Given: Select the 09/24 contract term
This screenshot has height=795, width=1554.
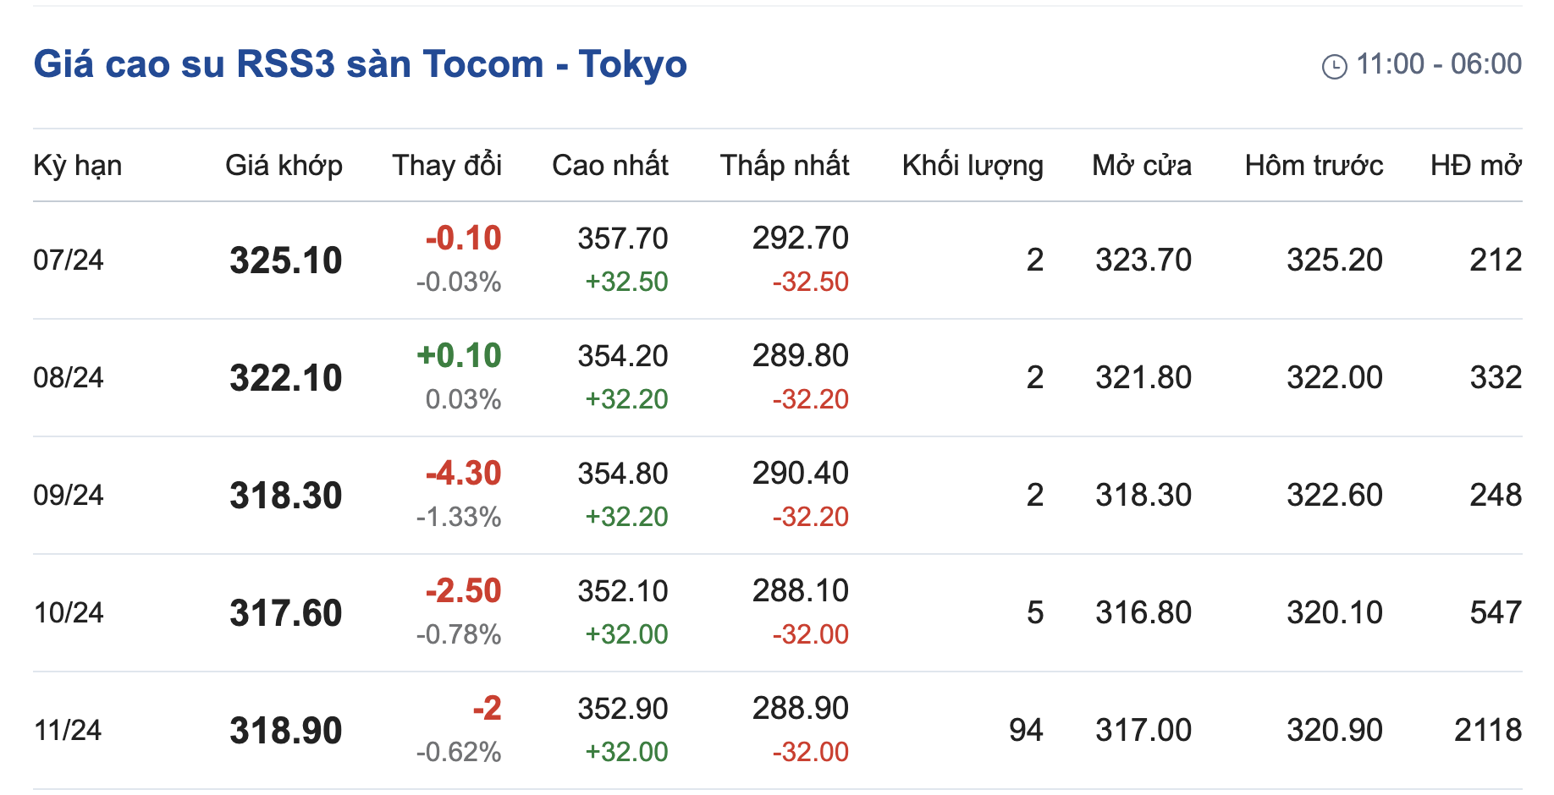Looking at the screenshot, I should tap(69, 495).
